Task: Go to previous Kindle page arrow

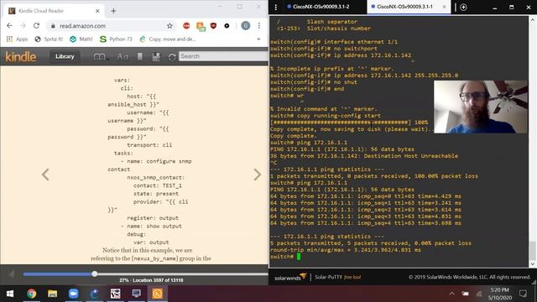Action: (x=45, y=174)
